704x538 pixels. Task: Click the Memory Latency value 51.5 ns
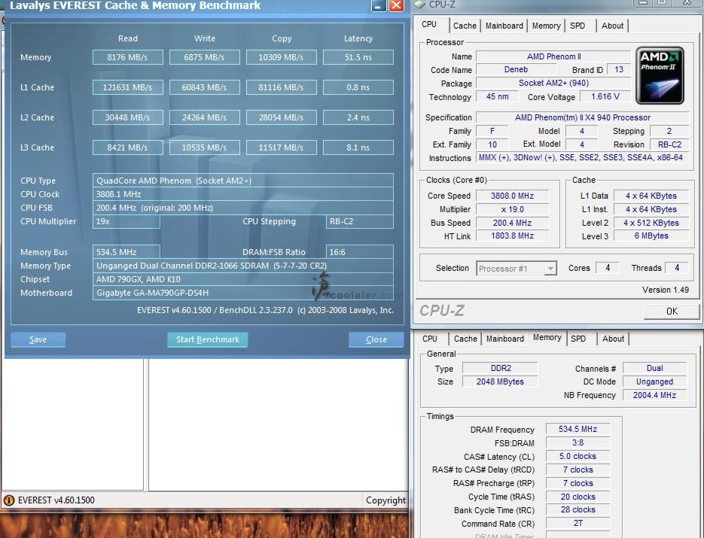pos(358,57)
